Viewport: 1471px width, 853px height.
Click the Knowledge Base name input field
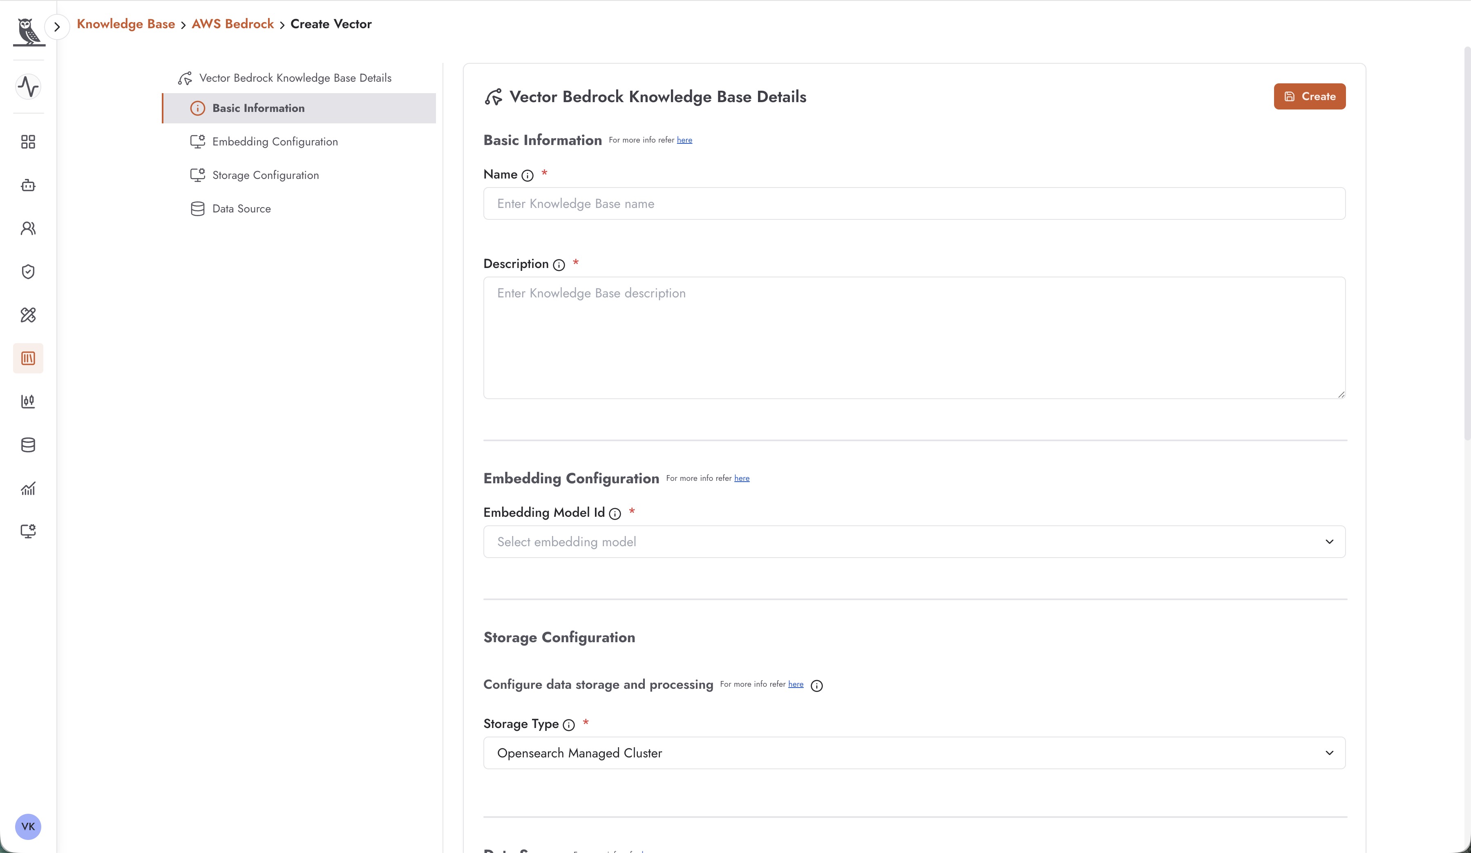click(x=914, y=203)
